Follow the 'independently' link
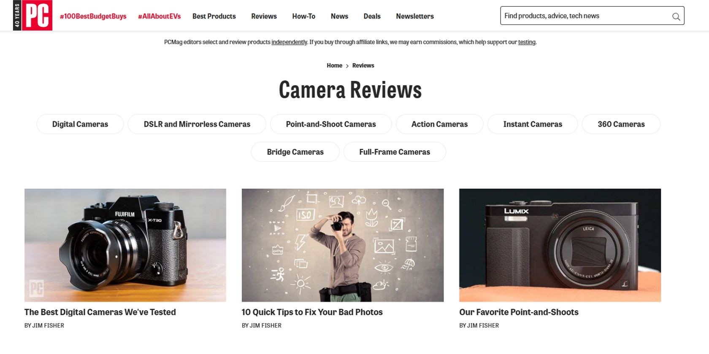The height and width of the screenshot is (354, 709). coord(289,42)
